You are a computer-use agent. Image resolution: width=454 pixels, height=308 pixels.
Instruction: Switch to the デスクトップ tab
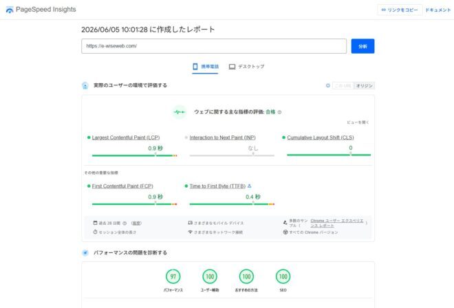pyautogui.click(x=246, y=67)
